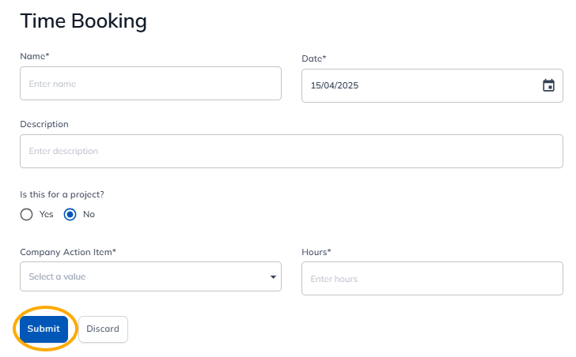Screen dimensions: 576x357
Task: Click the Discard button
Action: [x=103, y=329]
